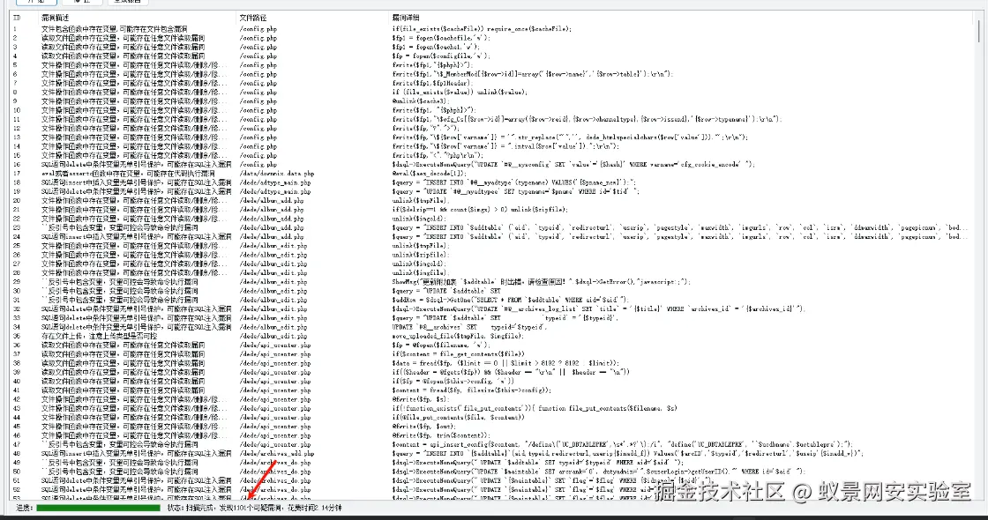Select row ID 1 file-include vulnerability description

[x=115, y=29]
